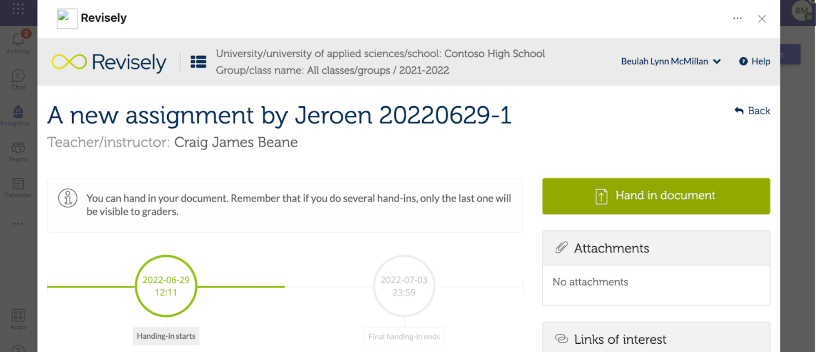Select the Attachments panel header

656,248
